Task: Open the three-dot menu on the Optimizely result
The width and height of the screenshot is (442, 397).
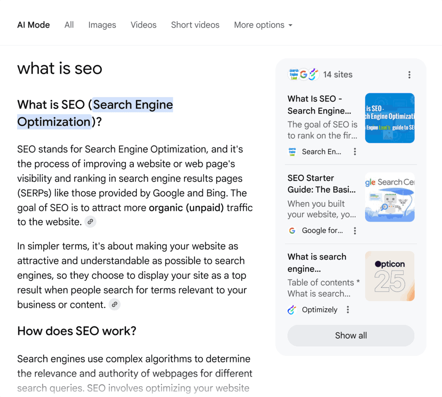Action: pyautogui.click(x=348, y=310)
